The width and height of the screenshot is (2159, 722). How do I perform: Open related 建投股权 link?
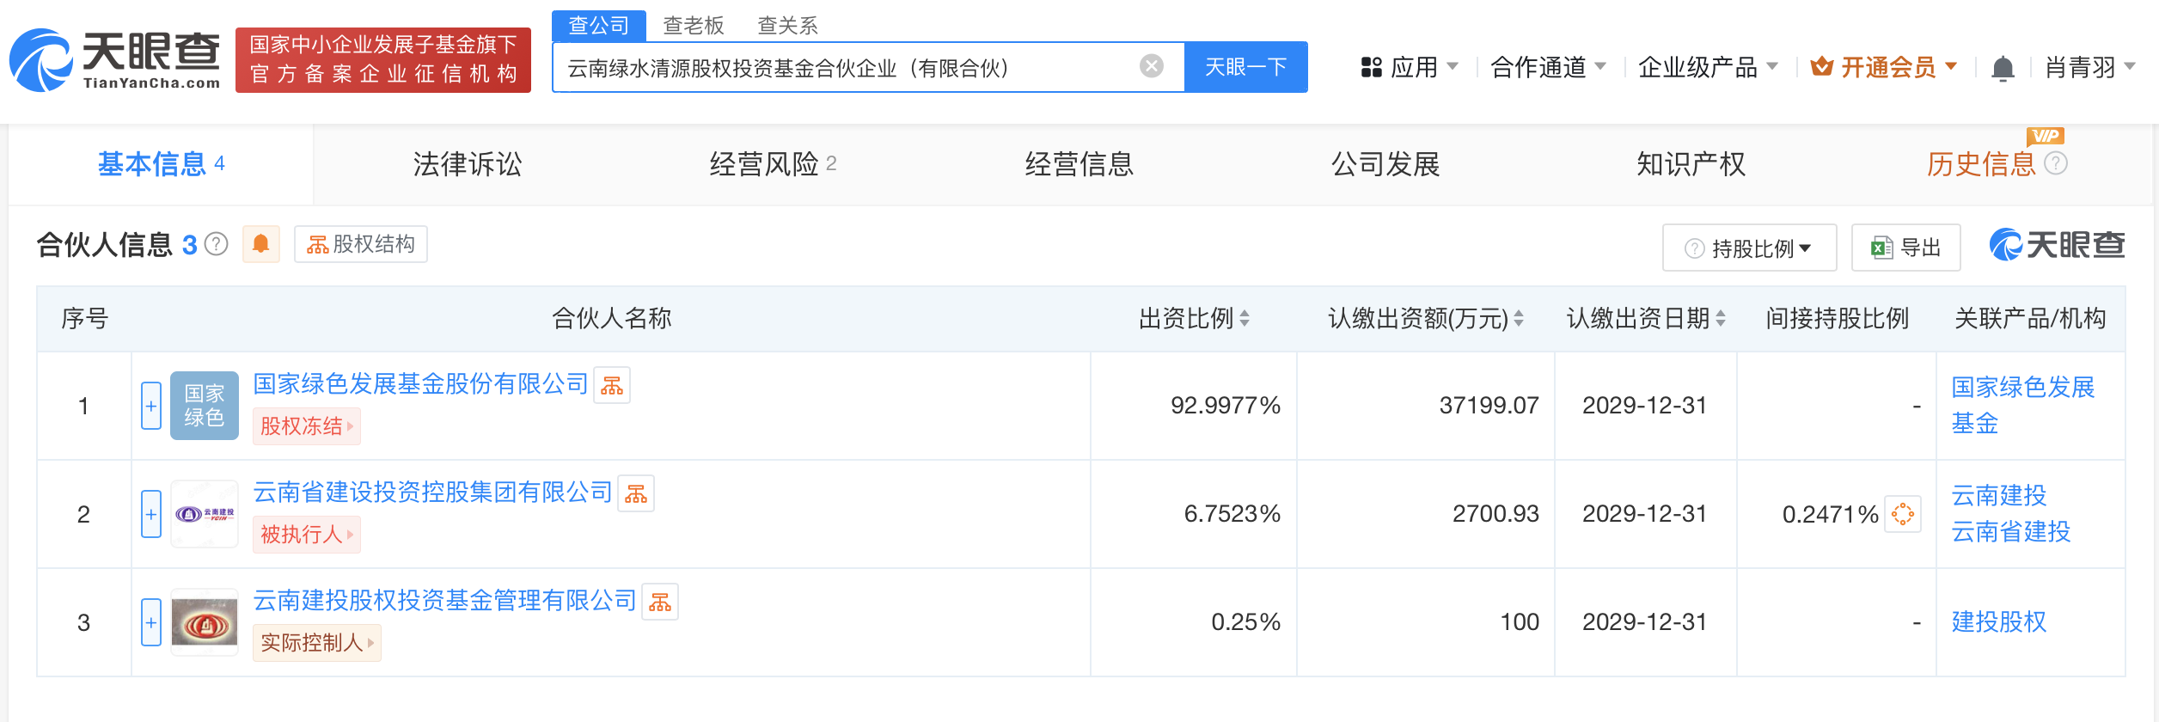[1998, 622]
